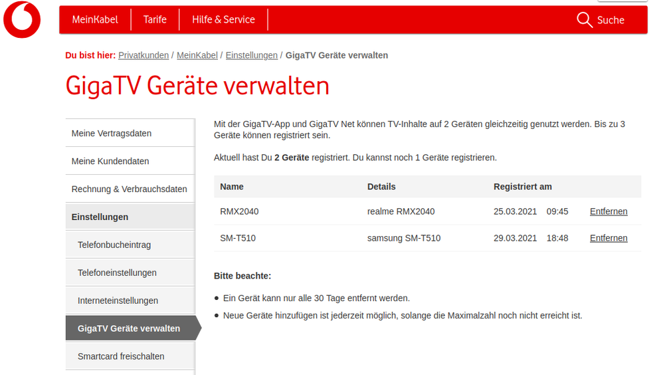Viewport: 663px width, 375px height.
Task: Open Rechnung & Verbrauchsdaten in sidebar
Action: (130, 189)
